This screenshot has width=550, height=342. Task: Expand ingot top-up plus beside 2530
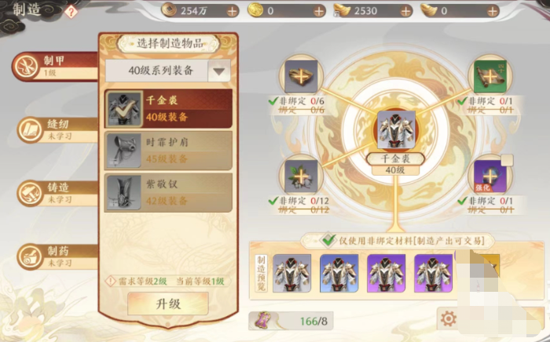coord(405,12)
